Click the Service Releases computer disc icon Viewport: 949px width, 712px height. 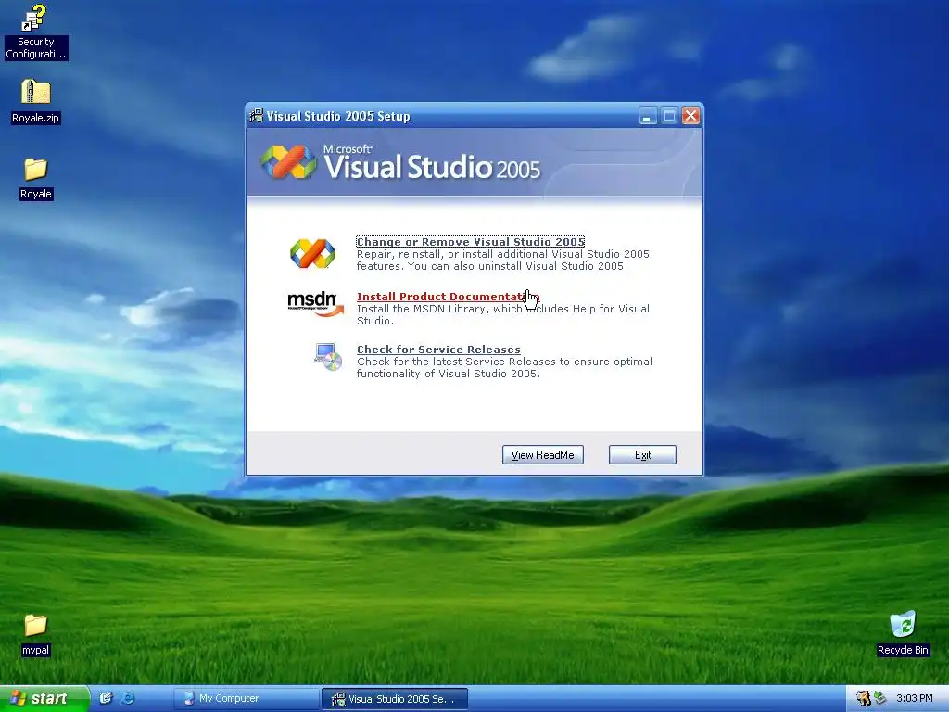(x=328, y=356)
